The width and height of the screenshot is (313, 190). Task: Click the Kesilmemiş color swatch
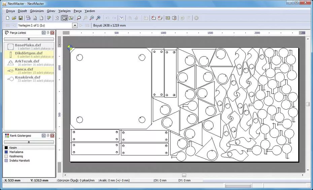[6, 156]
